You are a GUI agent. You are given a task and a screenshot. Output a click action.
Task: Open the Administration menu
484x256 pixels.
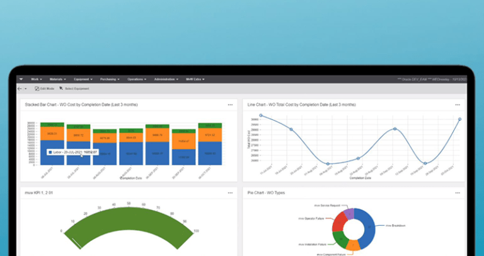tap(166, 79)
